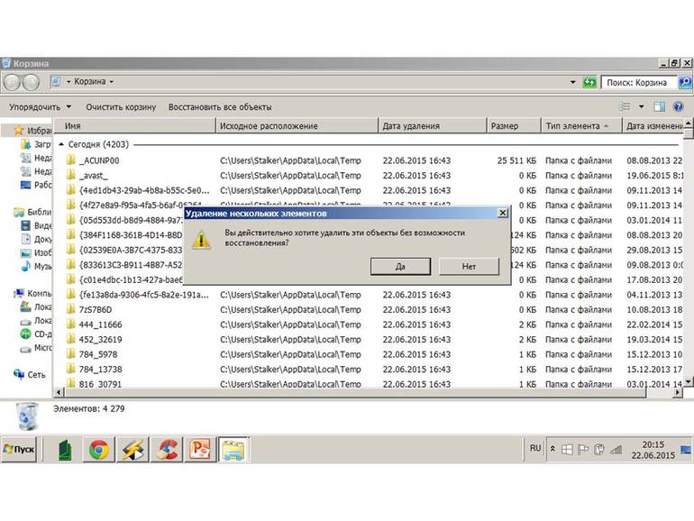Click the green book icon in taskbar
The height and width of the screenshot is (521, 694).
point(66,449)
